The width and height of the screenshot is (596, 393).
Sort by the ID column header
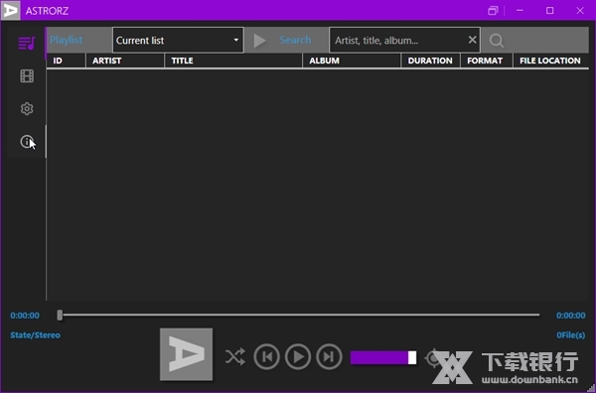(x=67, y=61)
